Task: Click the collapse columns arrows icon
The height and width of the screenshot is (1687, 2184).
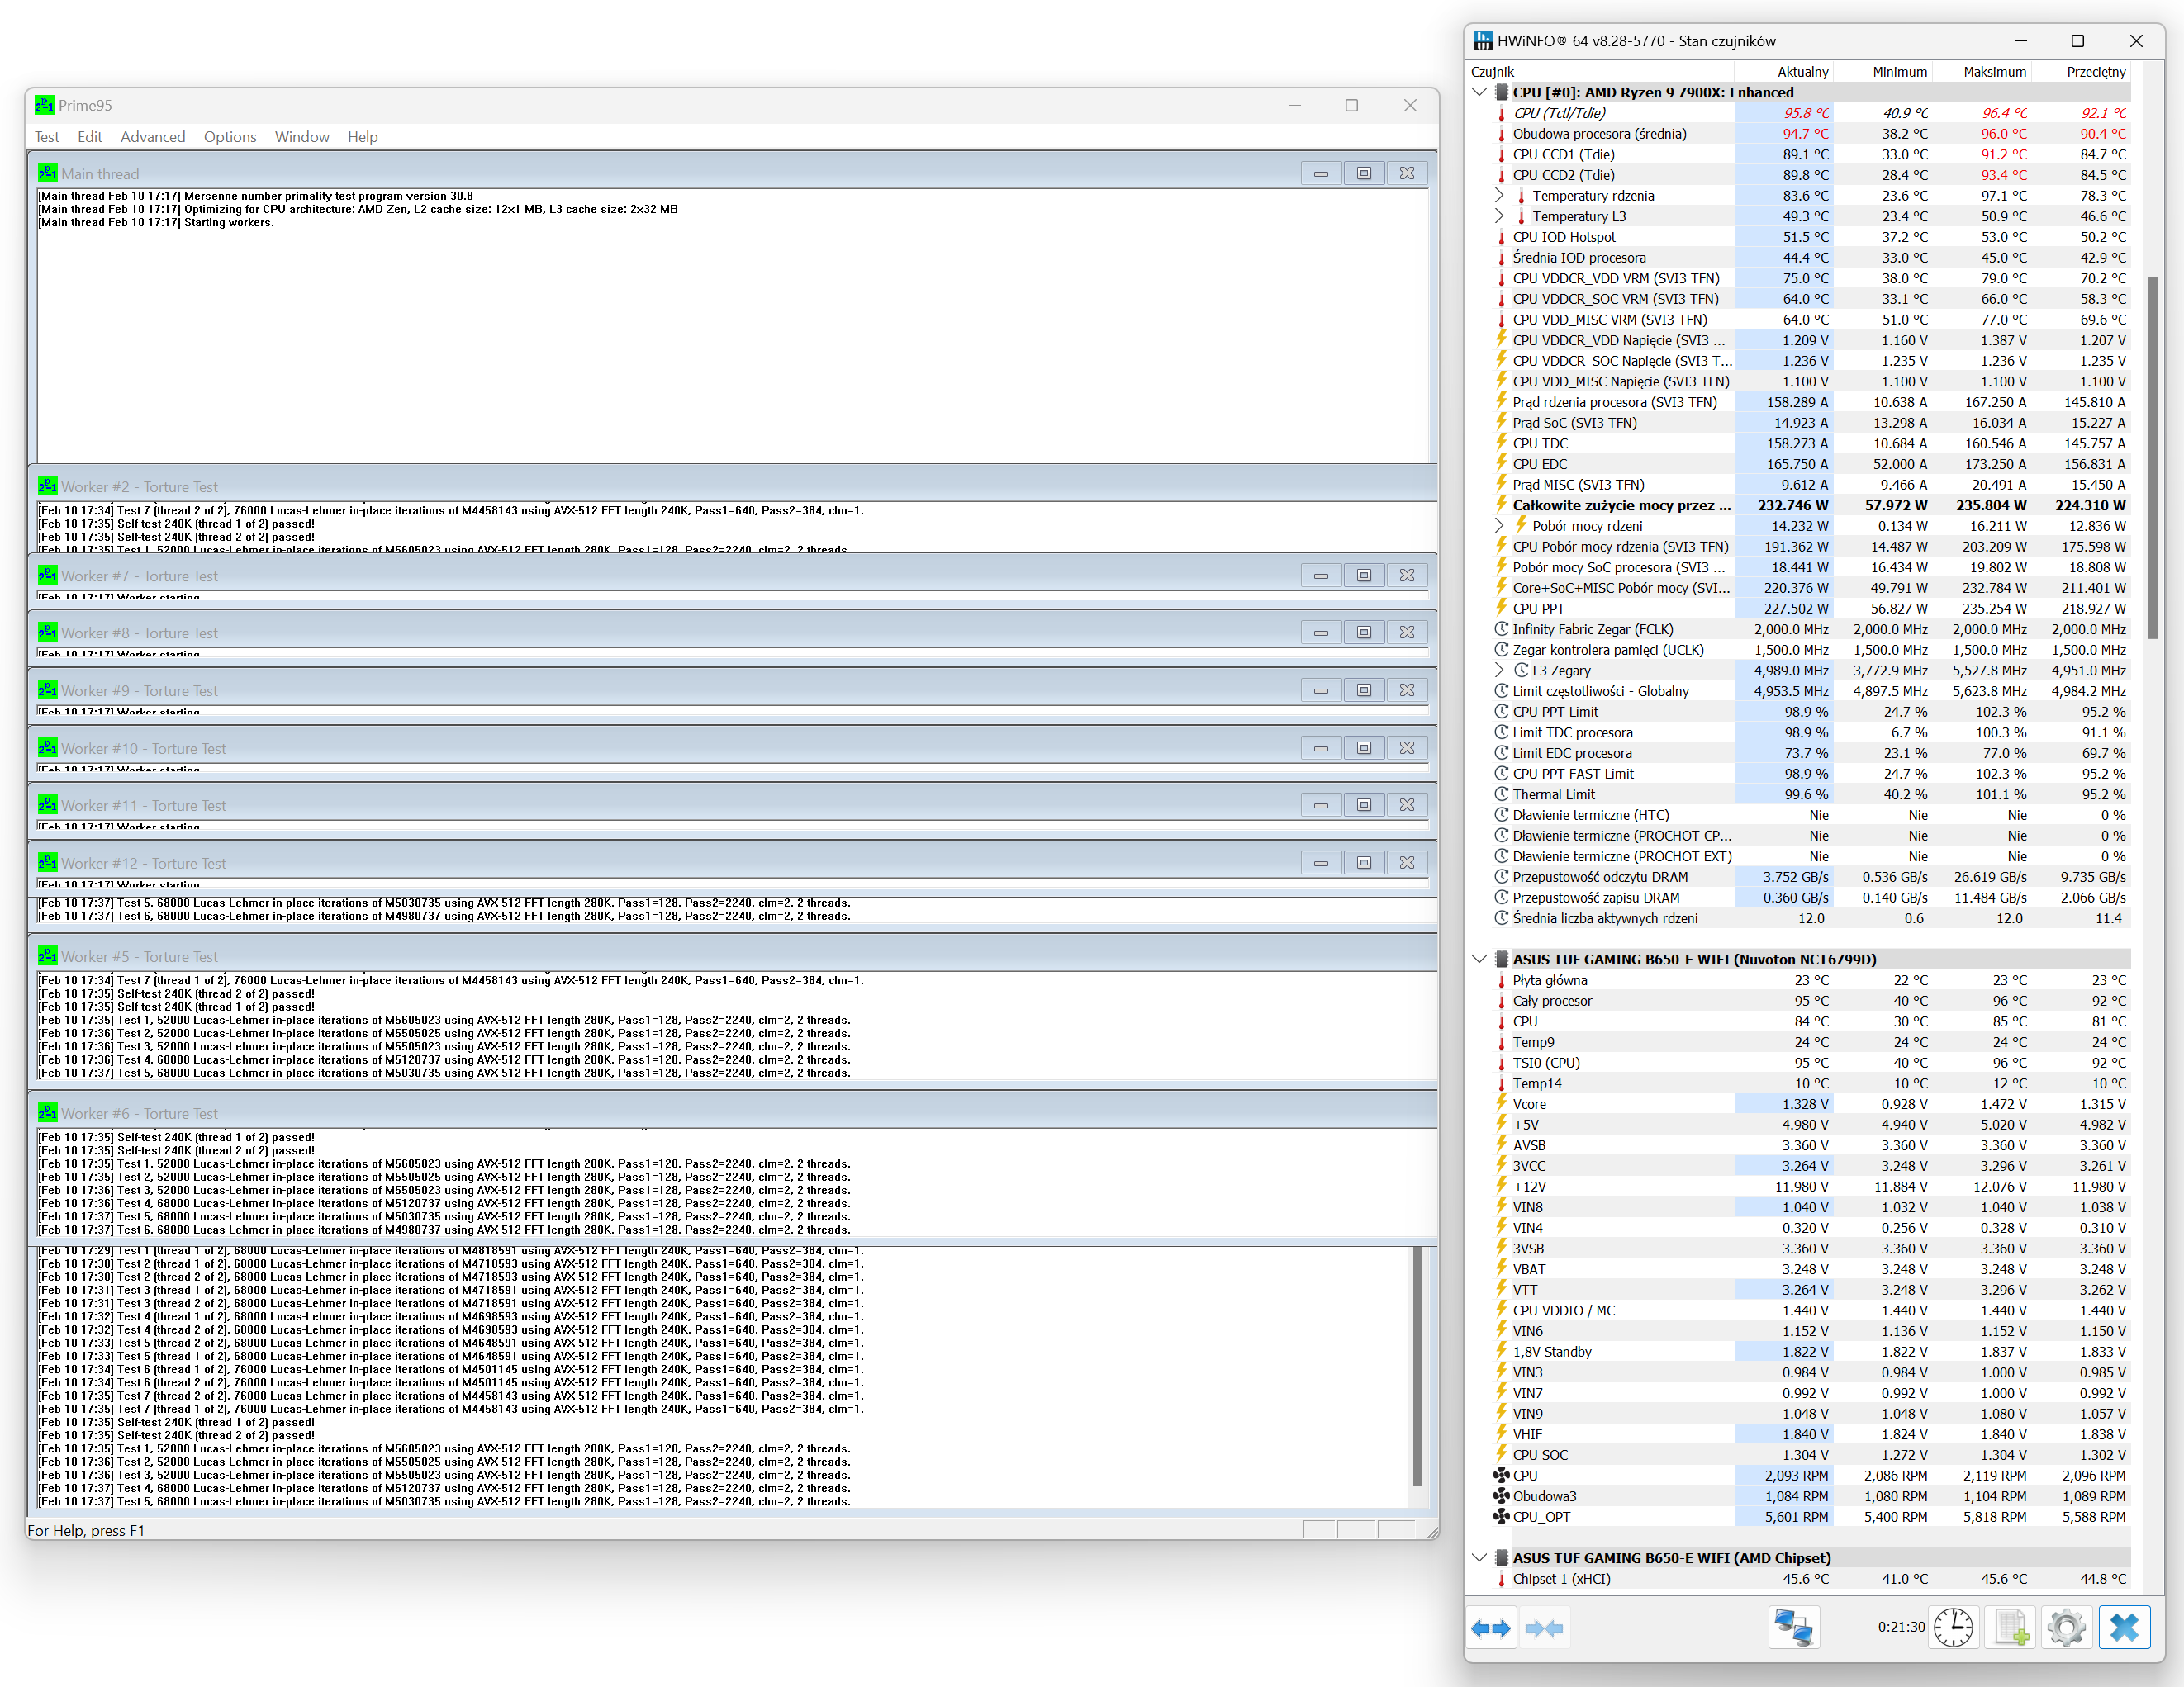Action: tap(1544, 1628)
